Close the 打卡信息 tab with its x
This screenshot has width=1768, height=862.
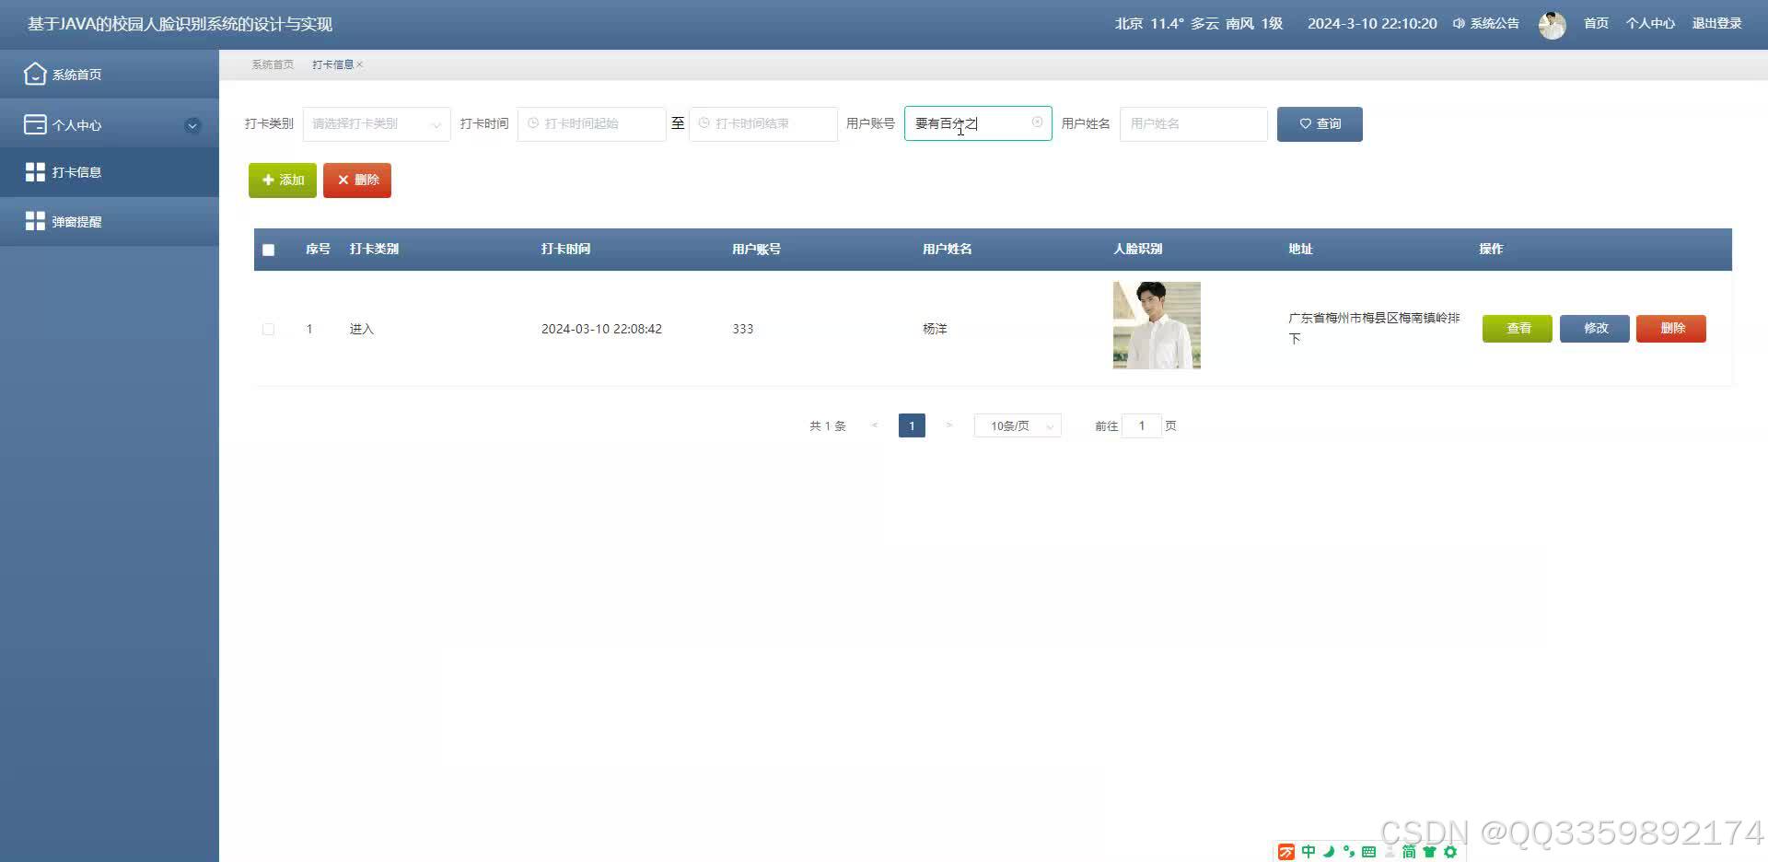[360, 64]
